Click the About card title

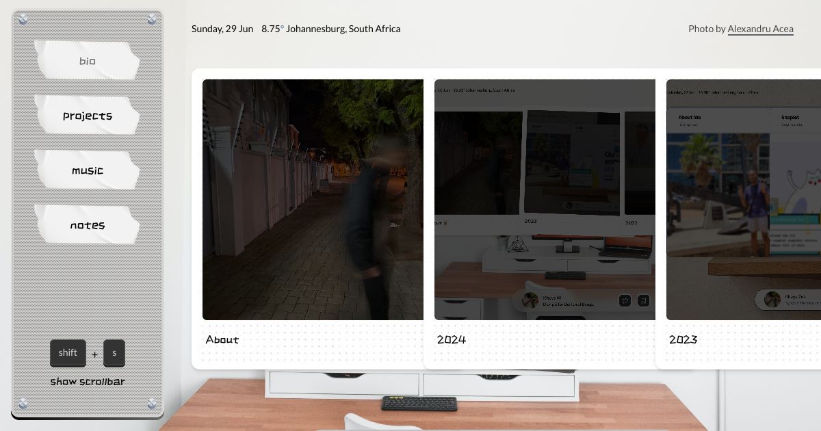[222, 339]
